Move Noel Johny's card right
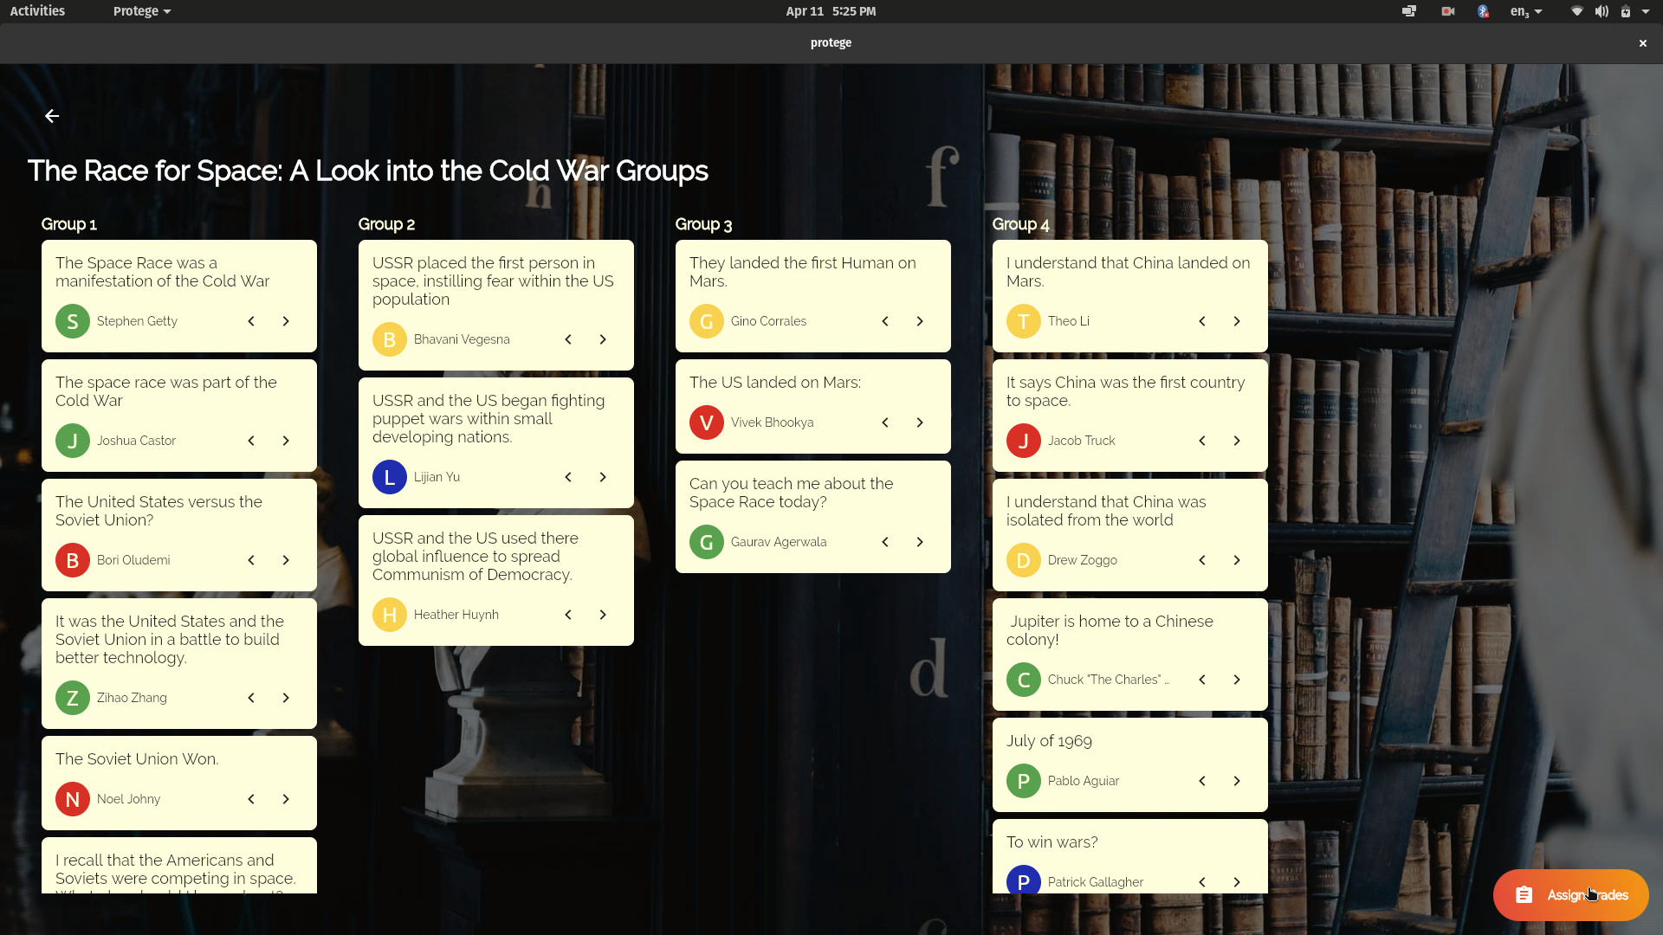 [x=286, y=799]
